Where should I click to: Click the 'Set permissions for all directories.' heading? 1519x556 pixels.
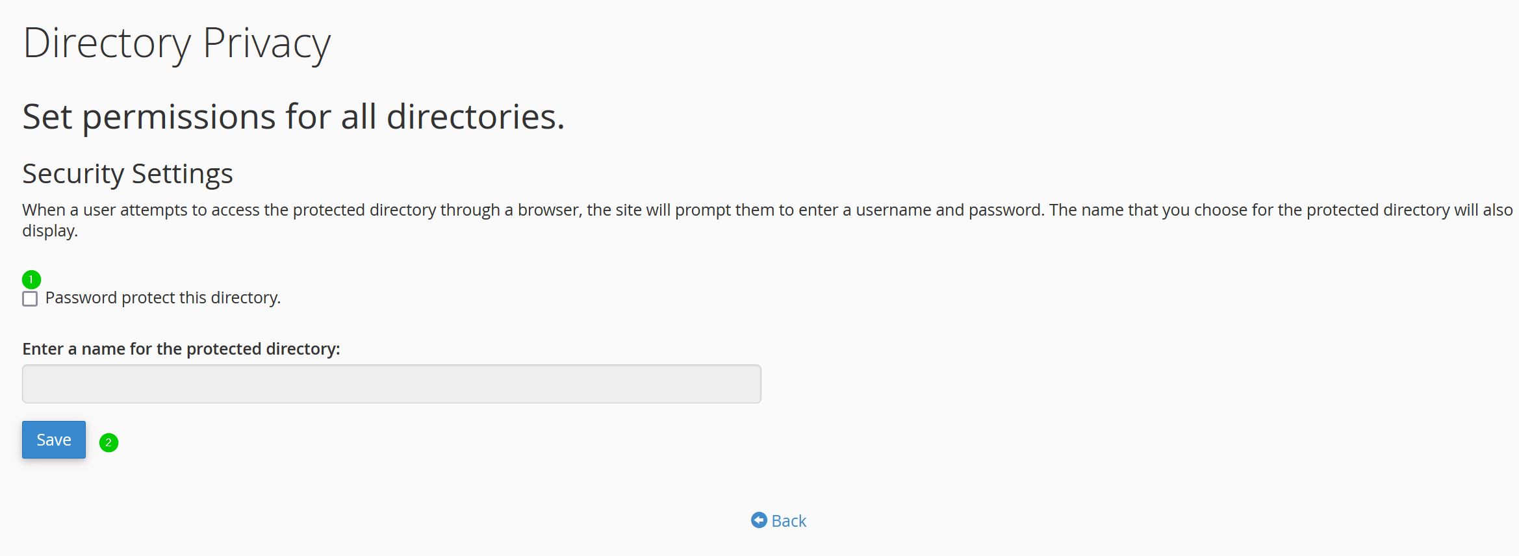(x=294, y=117)
